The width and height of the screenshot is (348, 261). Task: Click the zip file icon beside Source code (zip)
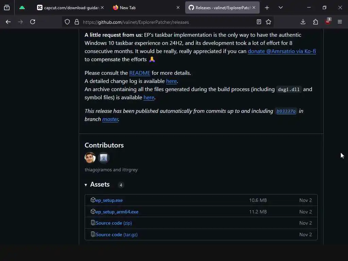click(93, 223)
